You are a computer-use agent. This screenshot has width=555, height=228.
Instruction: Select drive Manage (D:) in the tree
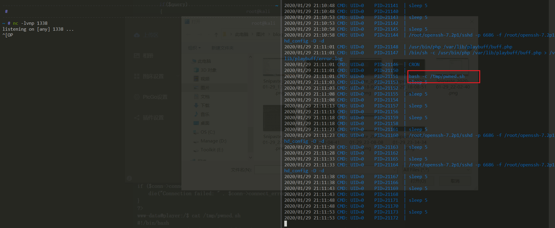point(213,141)
